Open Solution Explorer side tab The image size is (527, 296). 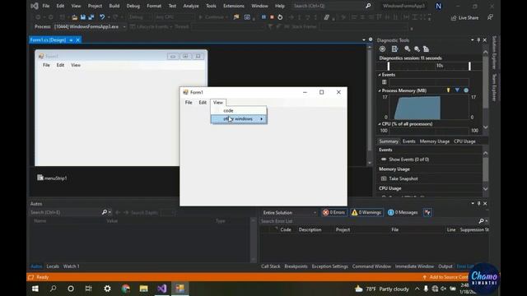tap(494, 52)
